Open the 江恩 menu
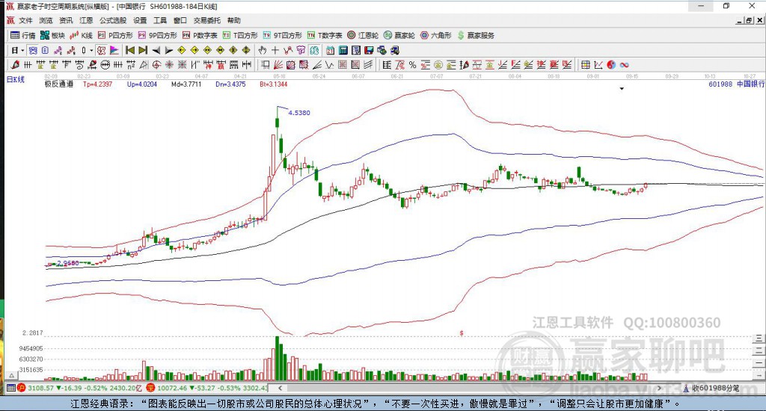The height and width of the screenshot is (411, 766). click(86, 20)
